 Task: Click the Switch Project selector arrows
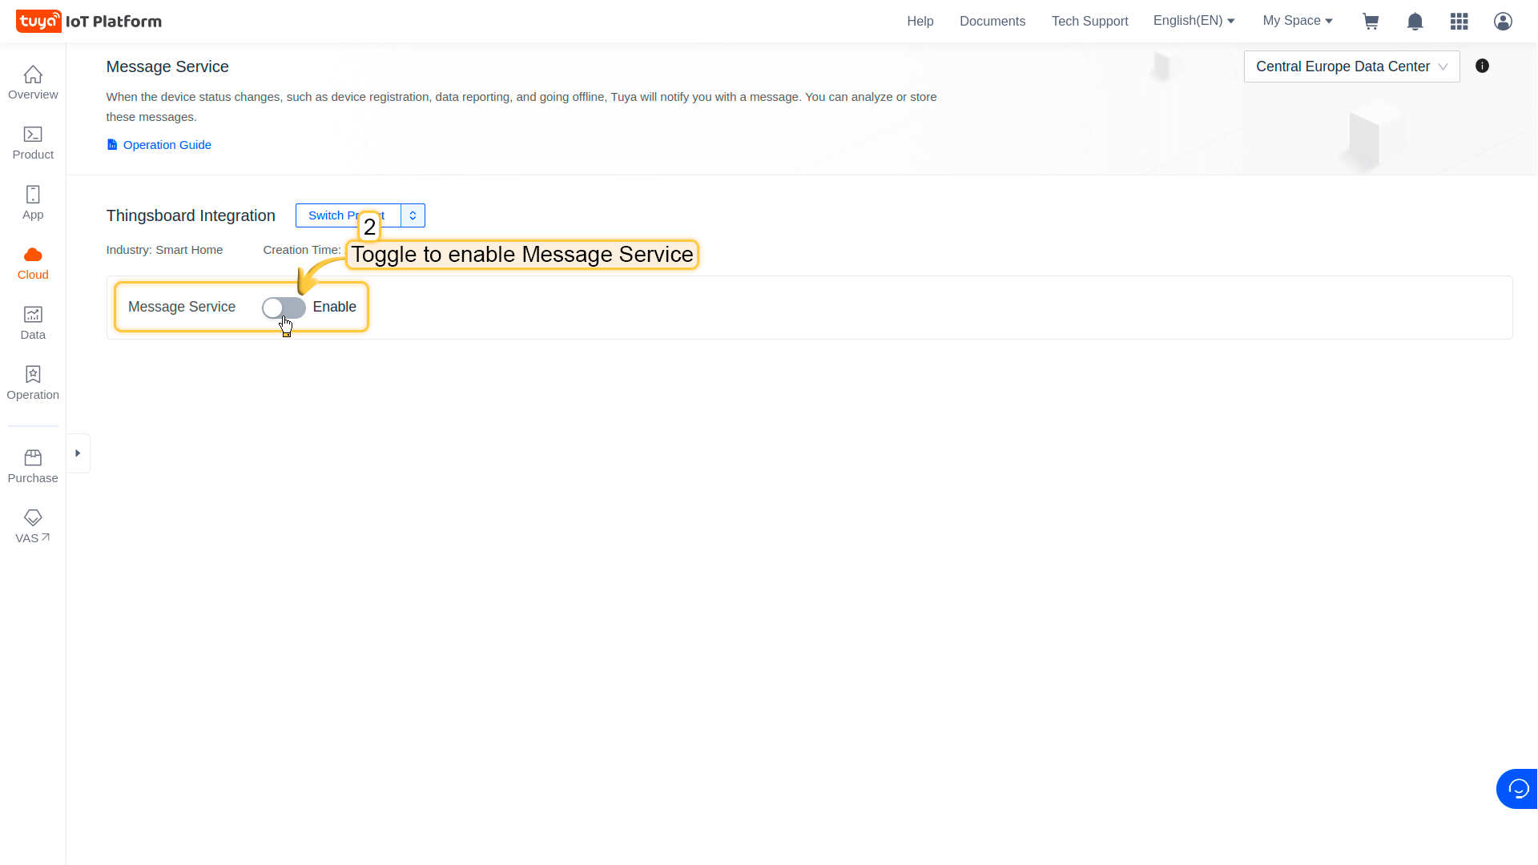(413, 215)
